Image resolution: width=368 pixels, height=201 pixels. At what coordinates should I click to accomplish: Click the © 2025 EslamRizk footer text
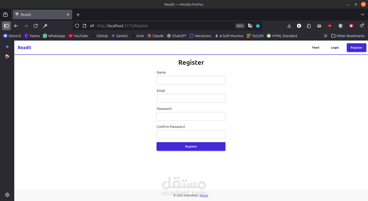click(x=185, y=195)
